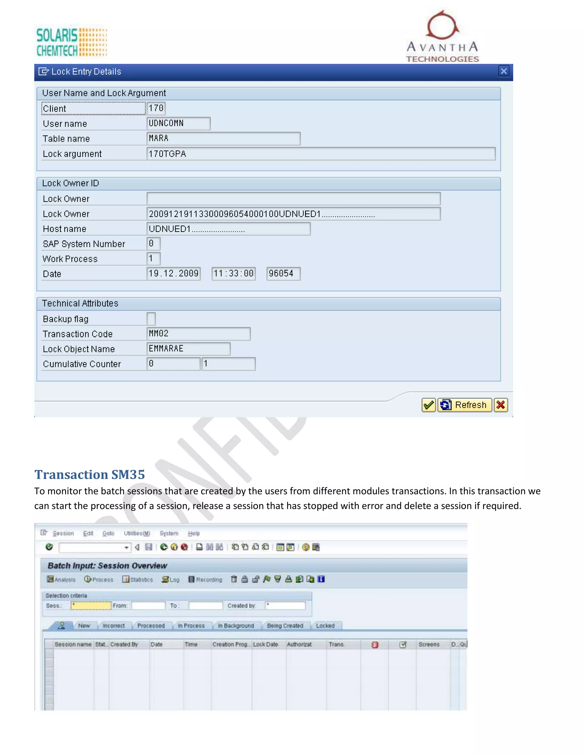583x755 pixels.
Task: Click the Lock argument field 170TGPA
Action: [321, 154]
